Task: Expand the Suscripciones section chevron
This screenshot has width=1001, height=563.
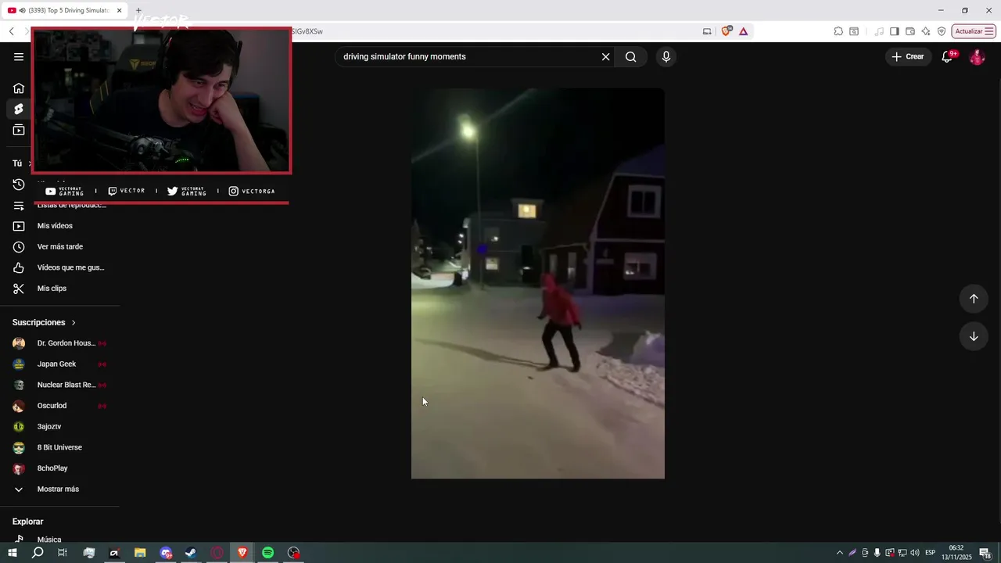Action: [74, 322]
